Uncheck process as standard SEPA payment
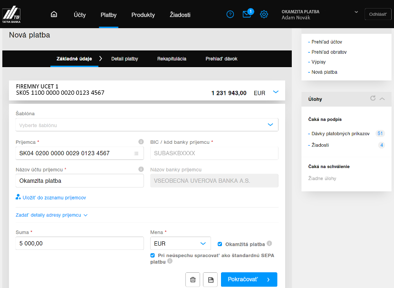The width and height of the screenshot is (394, 288). 153,255
